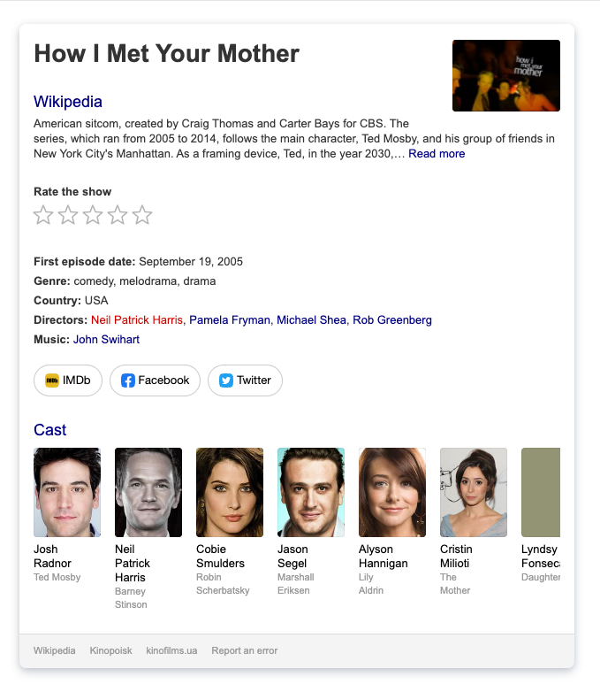
Task: Select Neil Patrick Harris's cast photo
Action: [148, 492]
